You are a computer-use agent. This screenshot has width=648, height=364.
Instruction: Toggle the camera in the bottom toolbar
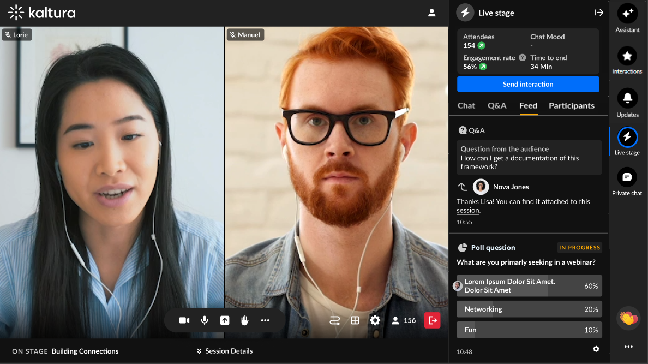(x=184, y=320)
